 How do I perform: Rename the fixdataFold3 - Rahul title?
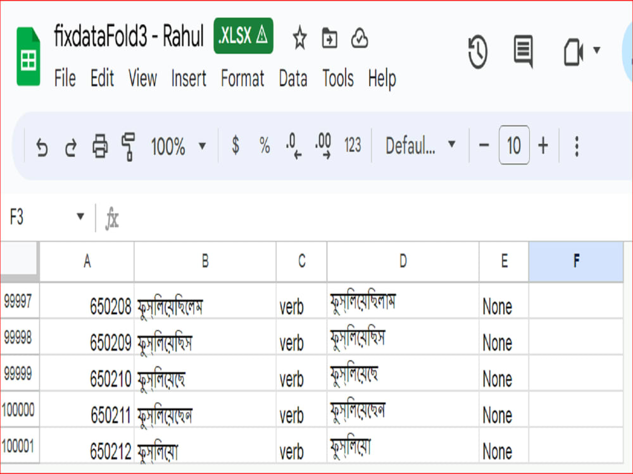point(128,36)
